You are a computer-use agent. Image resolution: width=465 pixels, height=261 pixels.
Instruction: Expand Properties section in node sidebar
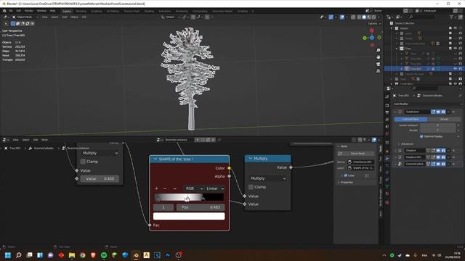[347, 182]
